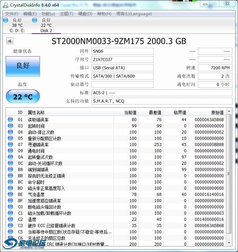The width and height of the screenshot is (238, 252).
Task: Click the 属性名称 column header
Action: (x=70, y=112)
